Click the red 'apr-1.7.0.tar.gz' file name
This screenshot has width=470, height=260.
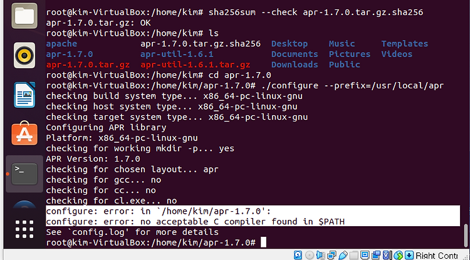pyautogui.click(x=88, y=65)
